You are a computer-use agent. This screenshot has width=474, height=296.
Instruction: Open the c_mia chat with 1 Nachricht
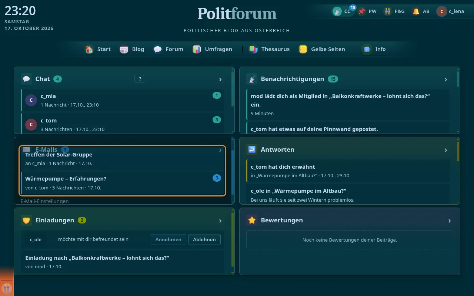click(123, 100)
